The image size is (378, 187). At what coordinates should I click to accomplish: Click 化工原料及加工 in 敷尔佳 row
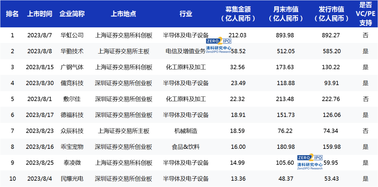186,99
